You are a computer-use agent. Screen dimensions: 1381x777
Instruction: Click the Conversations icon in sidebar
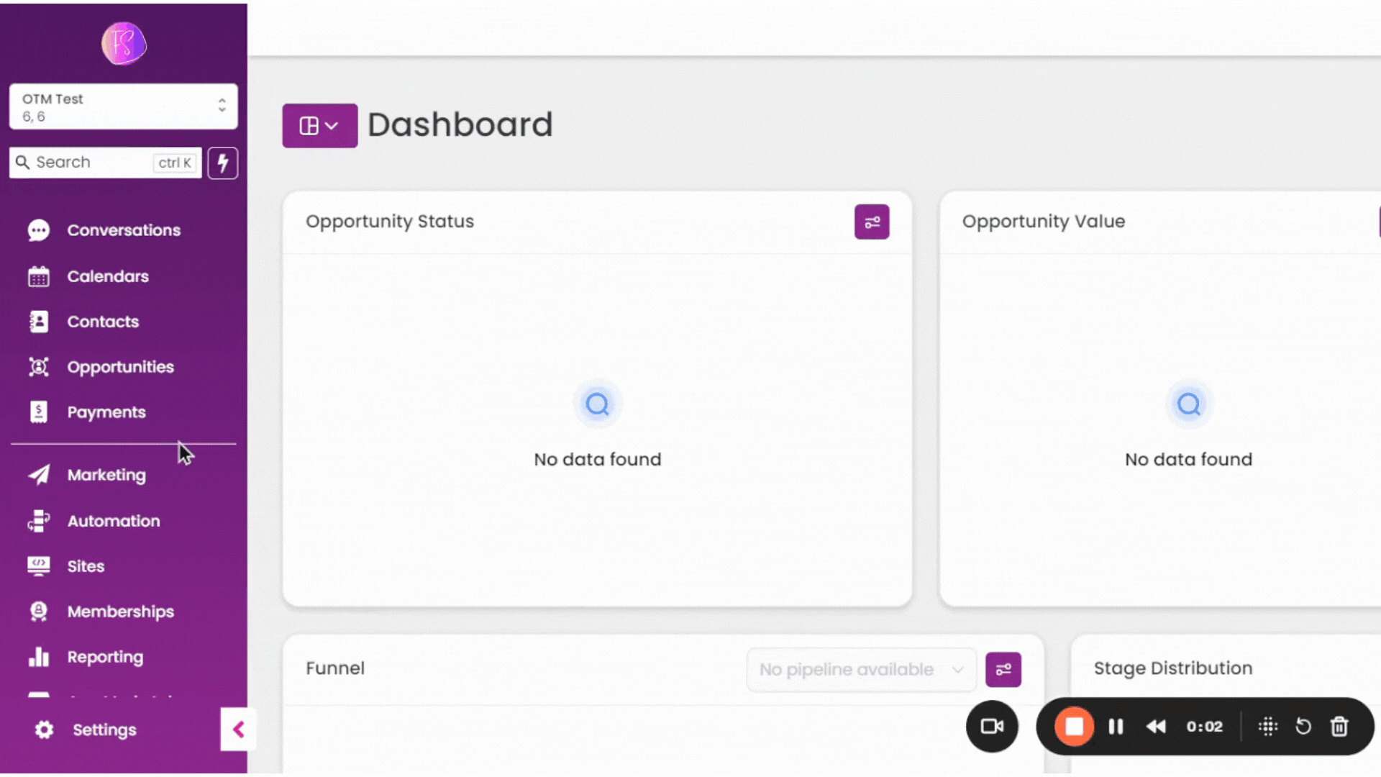point(38,230)
